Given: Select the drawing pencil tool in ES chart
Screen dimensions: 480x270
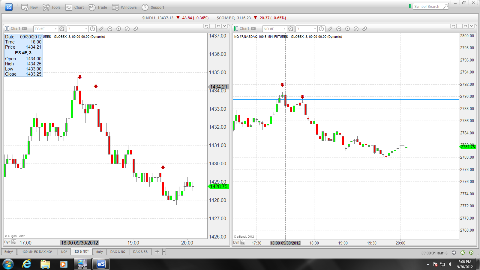Looking at the screenshot, I should pos(101,29).
